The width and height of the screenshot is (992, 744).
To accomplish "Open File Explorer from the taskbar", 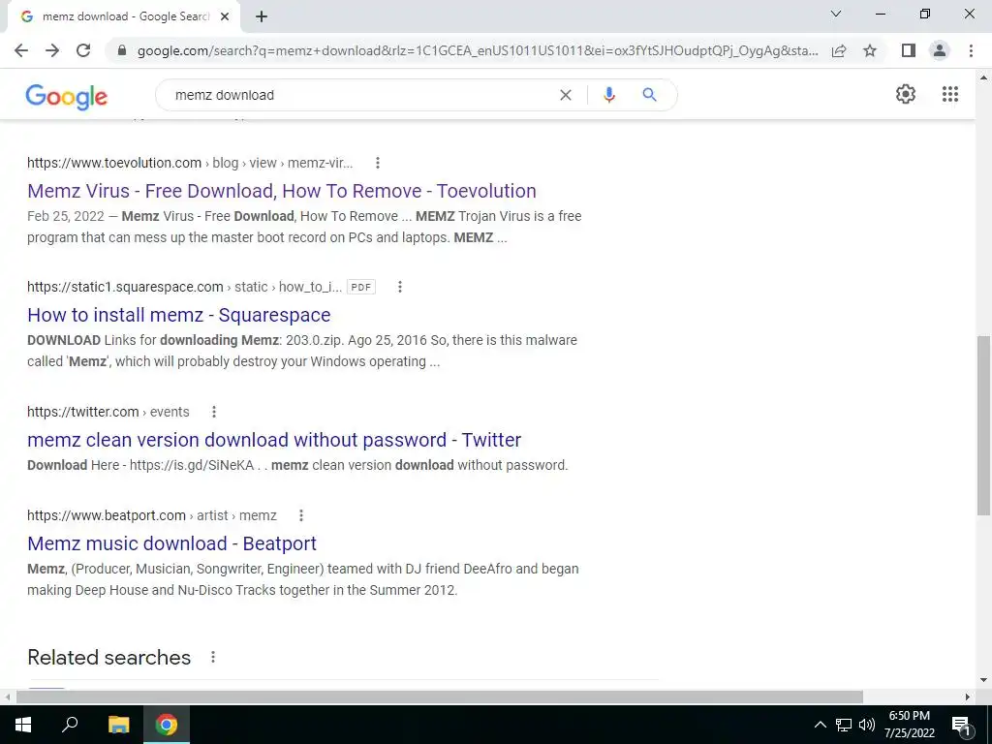I will tap(118, 725).
